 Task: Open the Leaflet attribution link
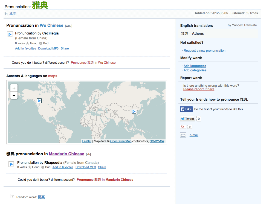pyautogui.click(x=87, y=141)
